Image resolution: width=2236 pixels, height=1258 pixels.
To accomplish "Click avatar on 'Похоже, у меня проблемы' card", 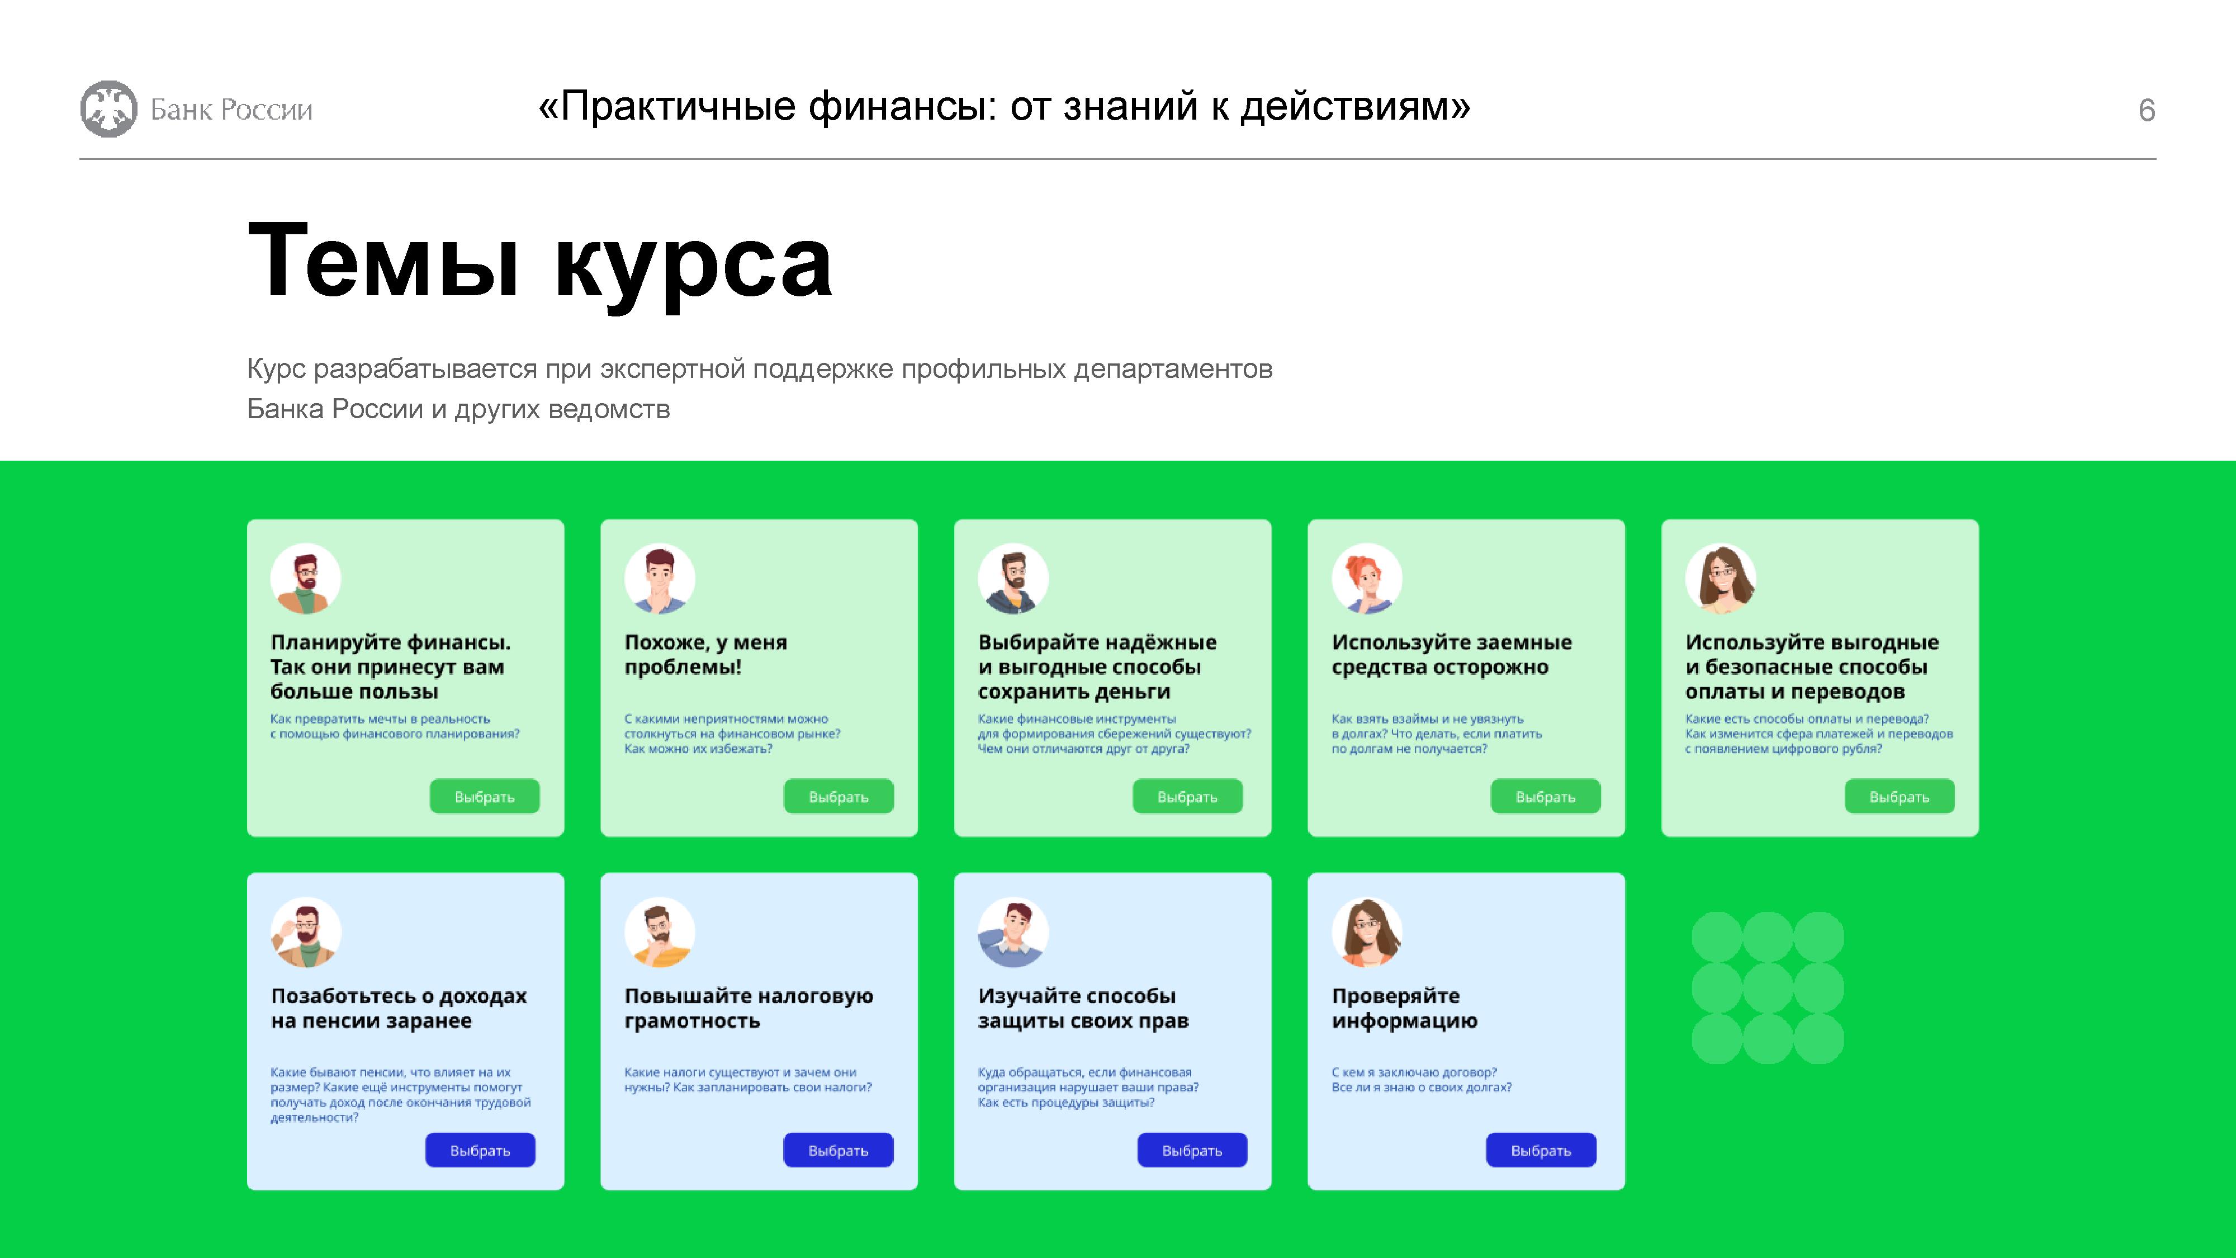I will 660,579.
